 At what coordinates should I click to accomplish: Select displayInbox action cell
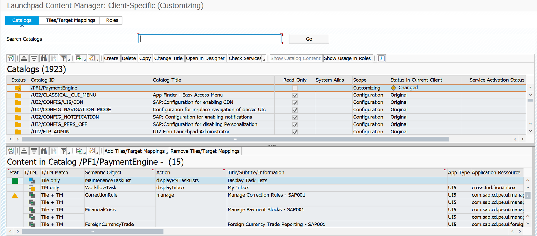(191, 188)
